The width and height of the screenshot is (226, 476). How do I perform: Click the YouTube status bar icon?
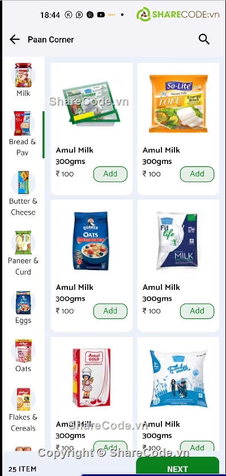[101, 15]
